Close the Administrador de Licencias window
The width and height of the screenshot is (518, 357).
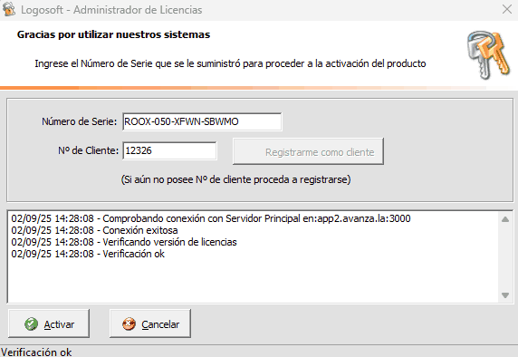tap(507, 9)
